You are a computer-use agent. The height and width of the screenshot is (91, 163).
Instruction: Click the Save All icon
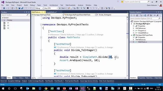pyautogui.click(x=22, y=8)
